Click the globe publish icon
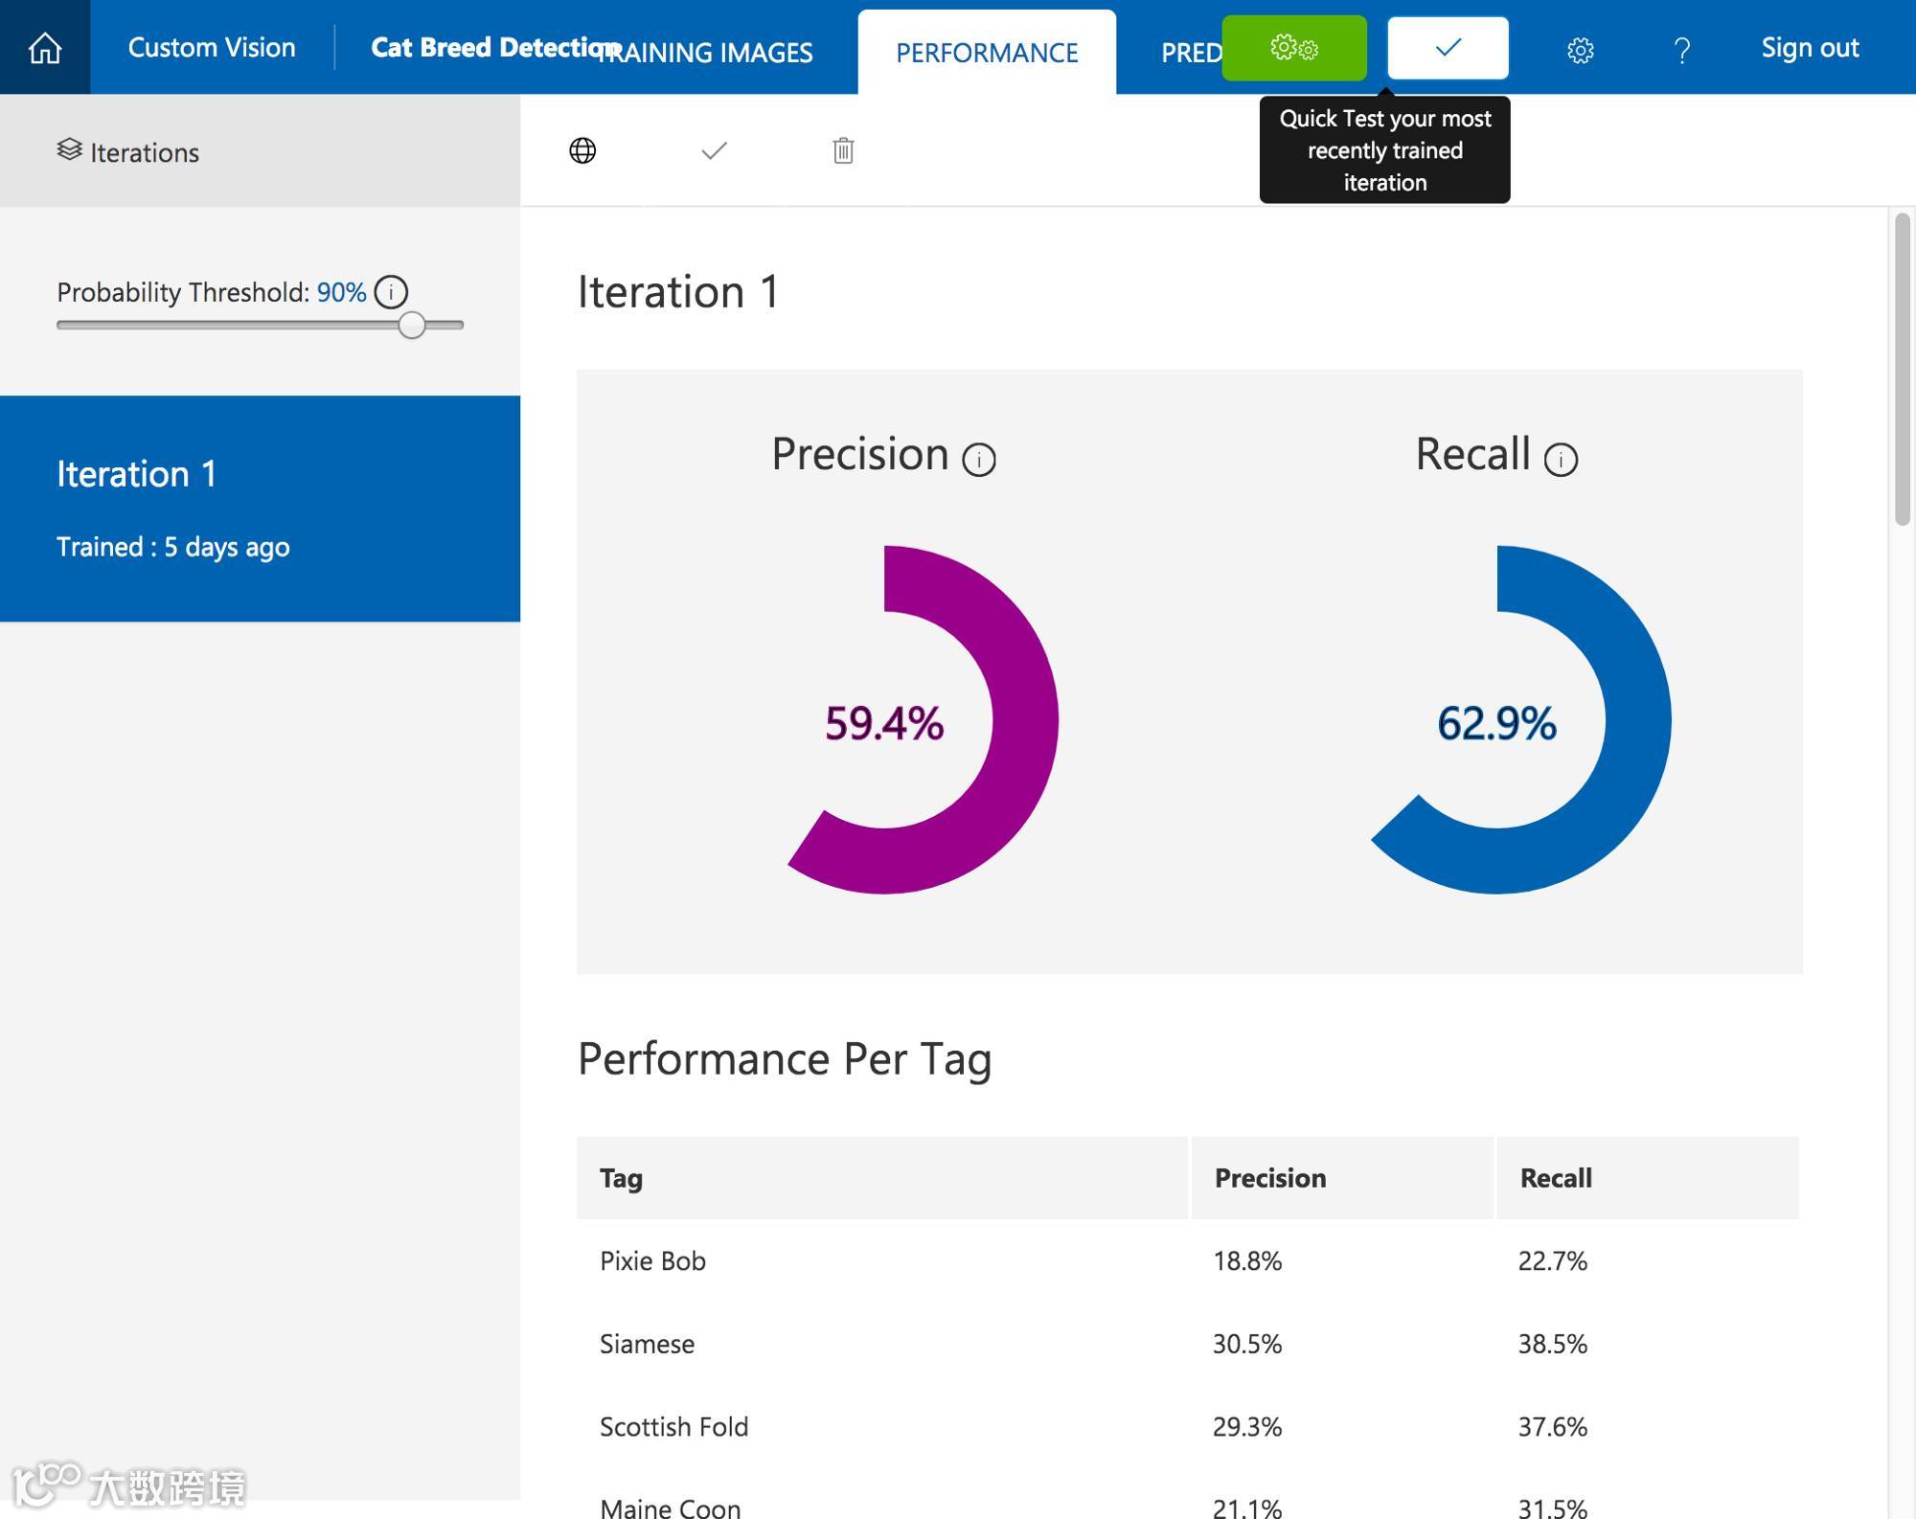 582,151
